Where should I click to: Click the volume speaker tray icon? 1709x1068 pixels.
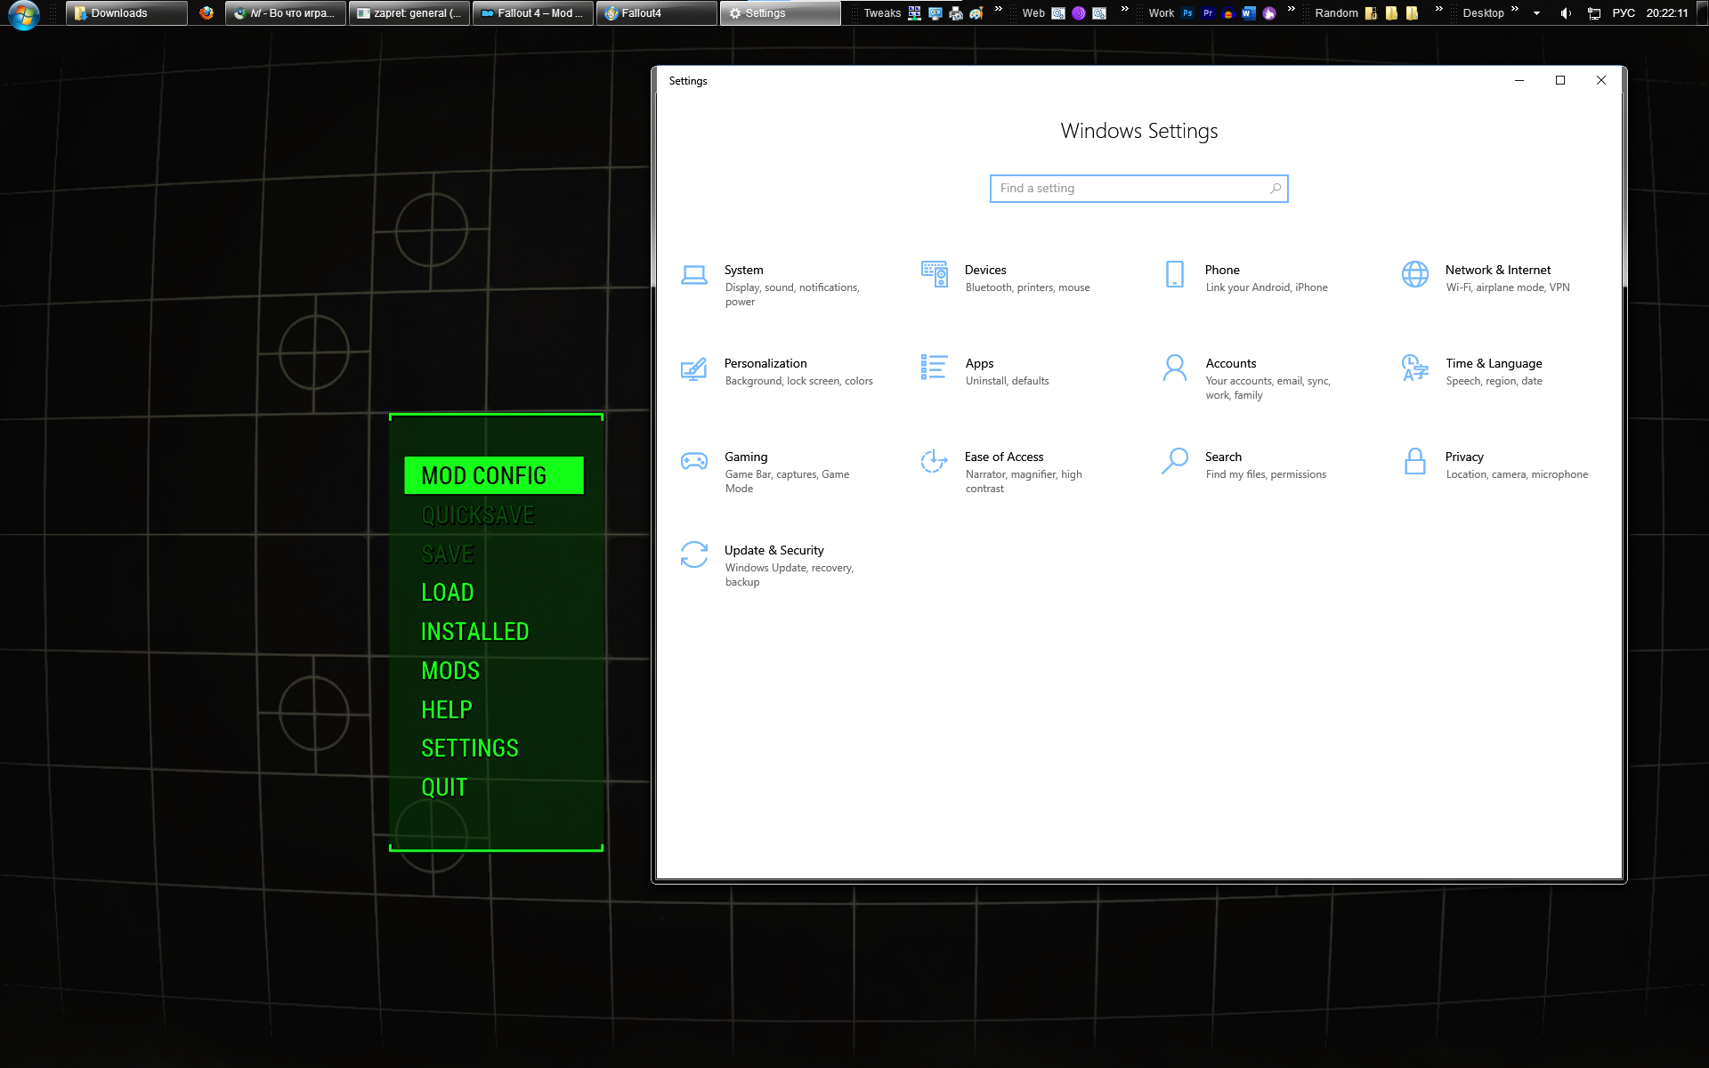(x=1566, y=13)
